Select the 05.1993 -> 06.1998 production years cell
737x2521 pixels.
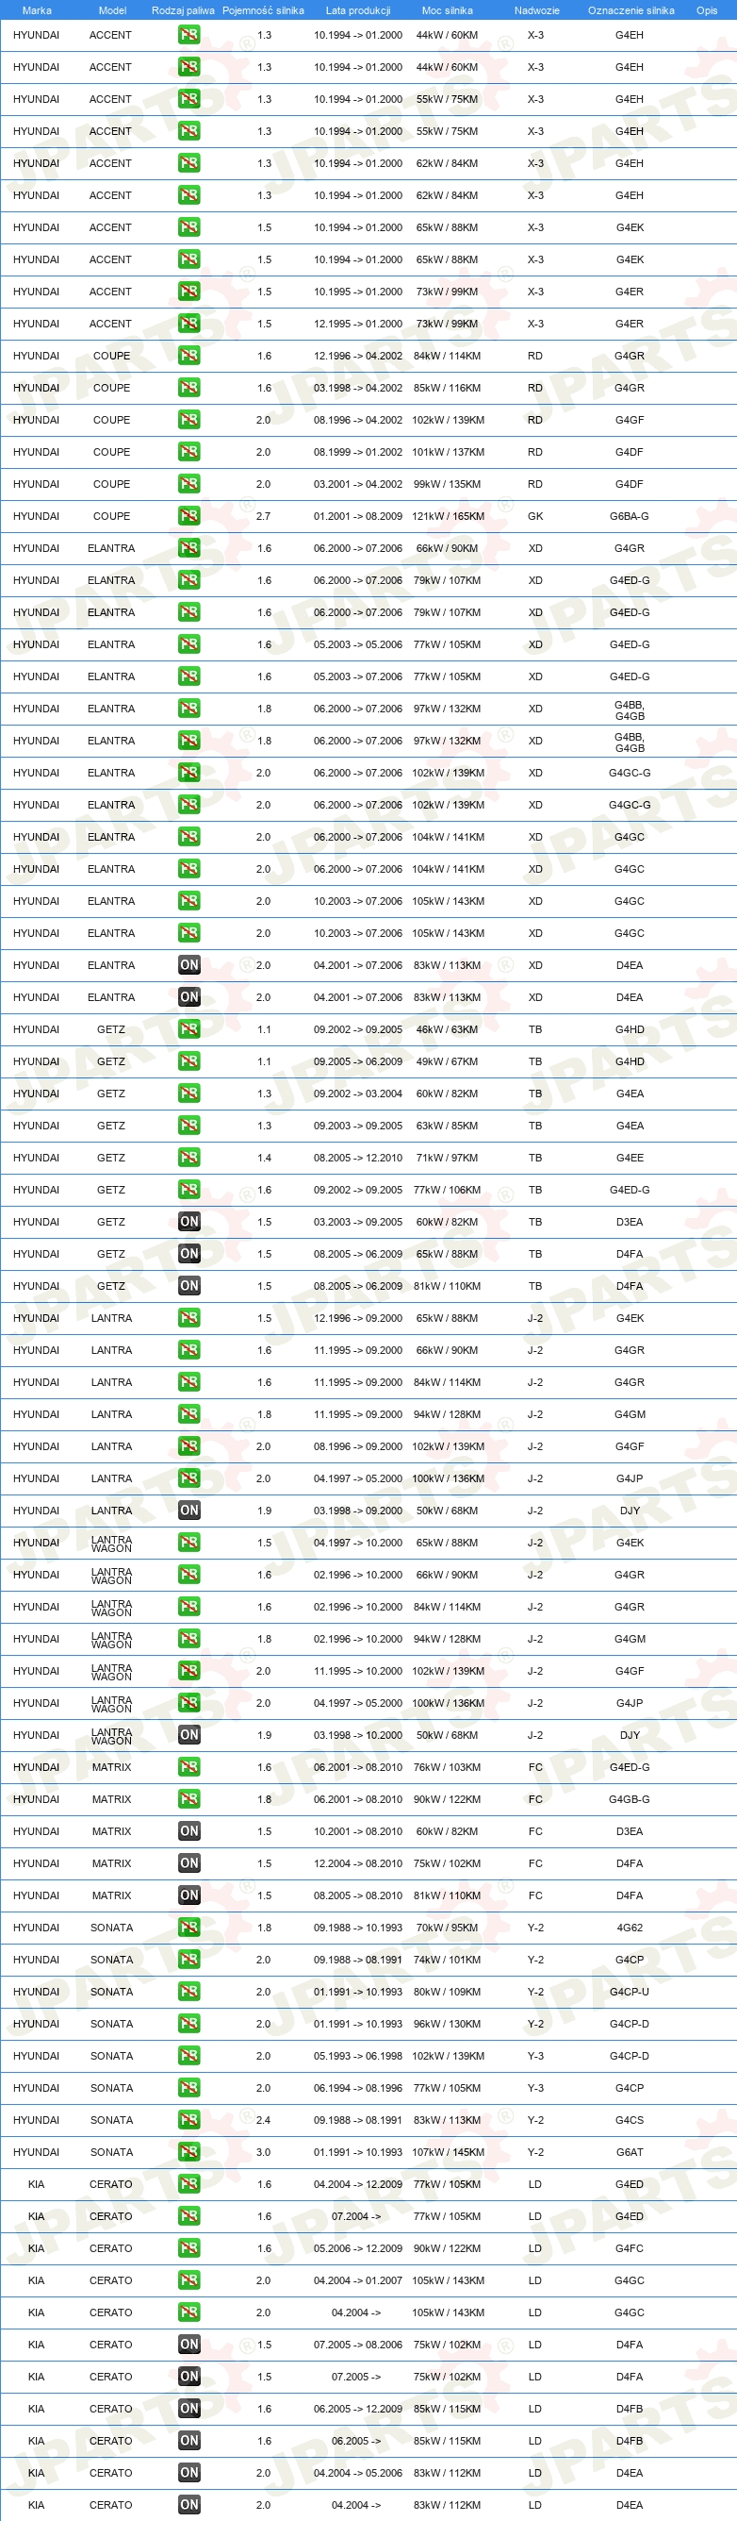point(358,2056)
